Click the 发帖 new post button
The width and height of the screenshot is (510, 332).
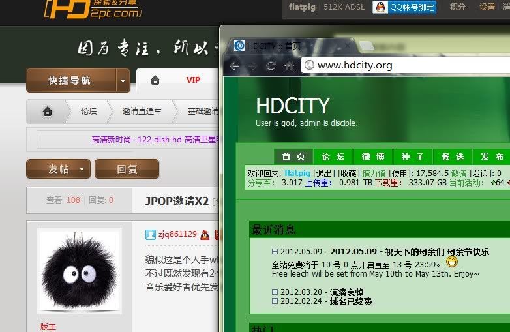tap(59, 169)
